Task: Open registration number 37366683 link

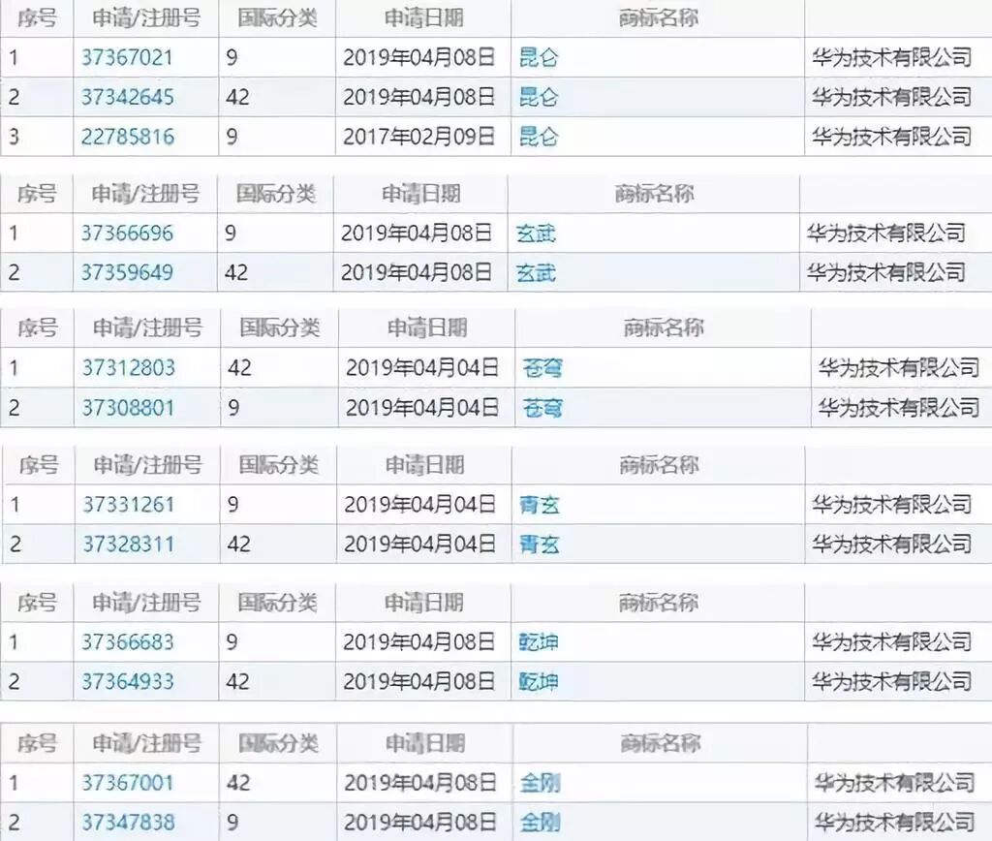Action: click(127, 641)
